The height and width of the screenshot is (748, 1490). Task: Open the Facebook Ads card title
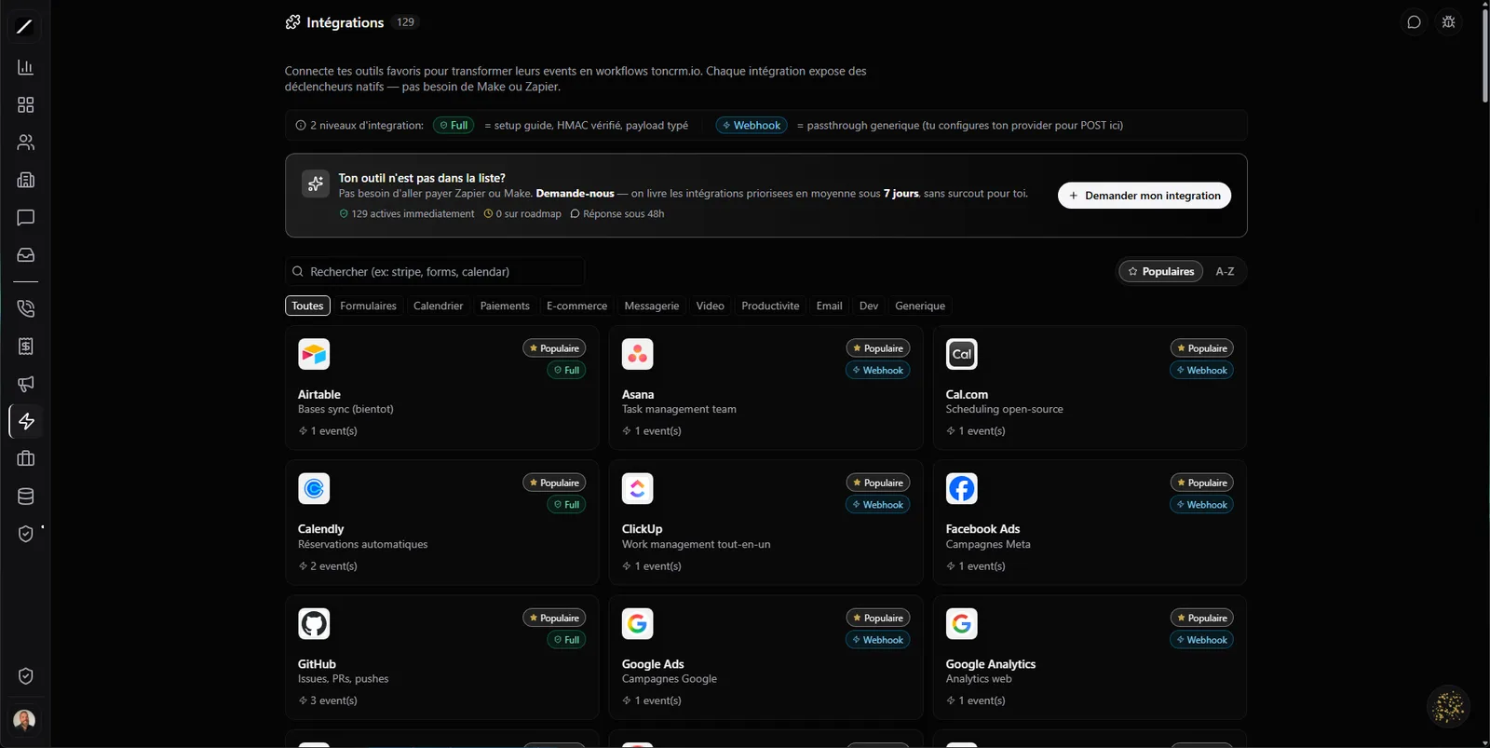click(x=982, y=528)
